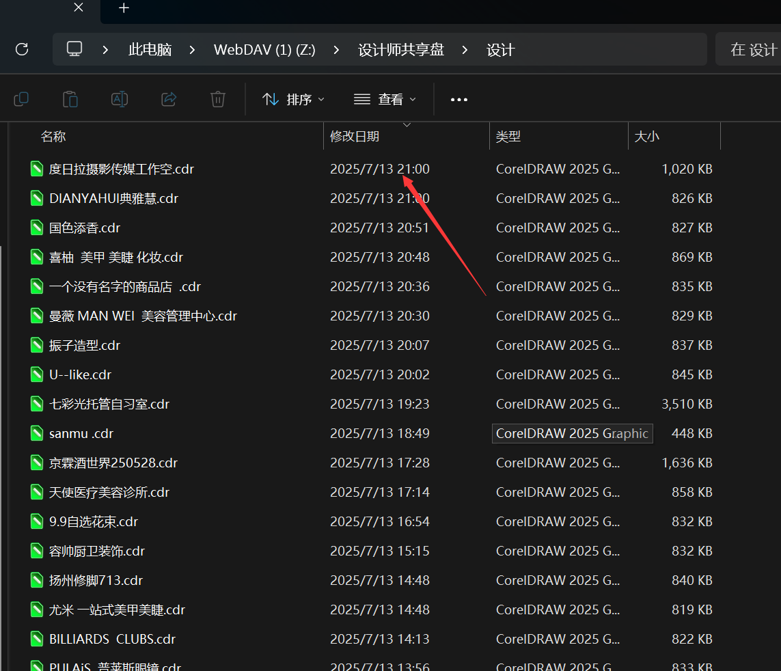Image resolution: width=781 pixels, height=671 pixels.
Task: Select the file icon of 曼薇 MAN WEI 美容管理中心.cdr
Action: pos(37,316)
